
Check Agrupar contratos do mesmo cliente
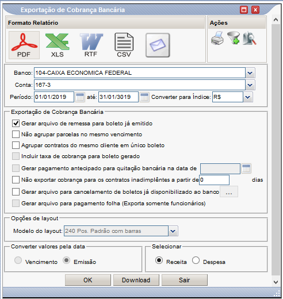16,145
